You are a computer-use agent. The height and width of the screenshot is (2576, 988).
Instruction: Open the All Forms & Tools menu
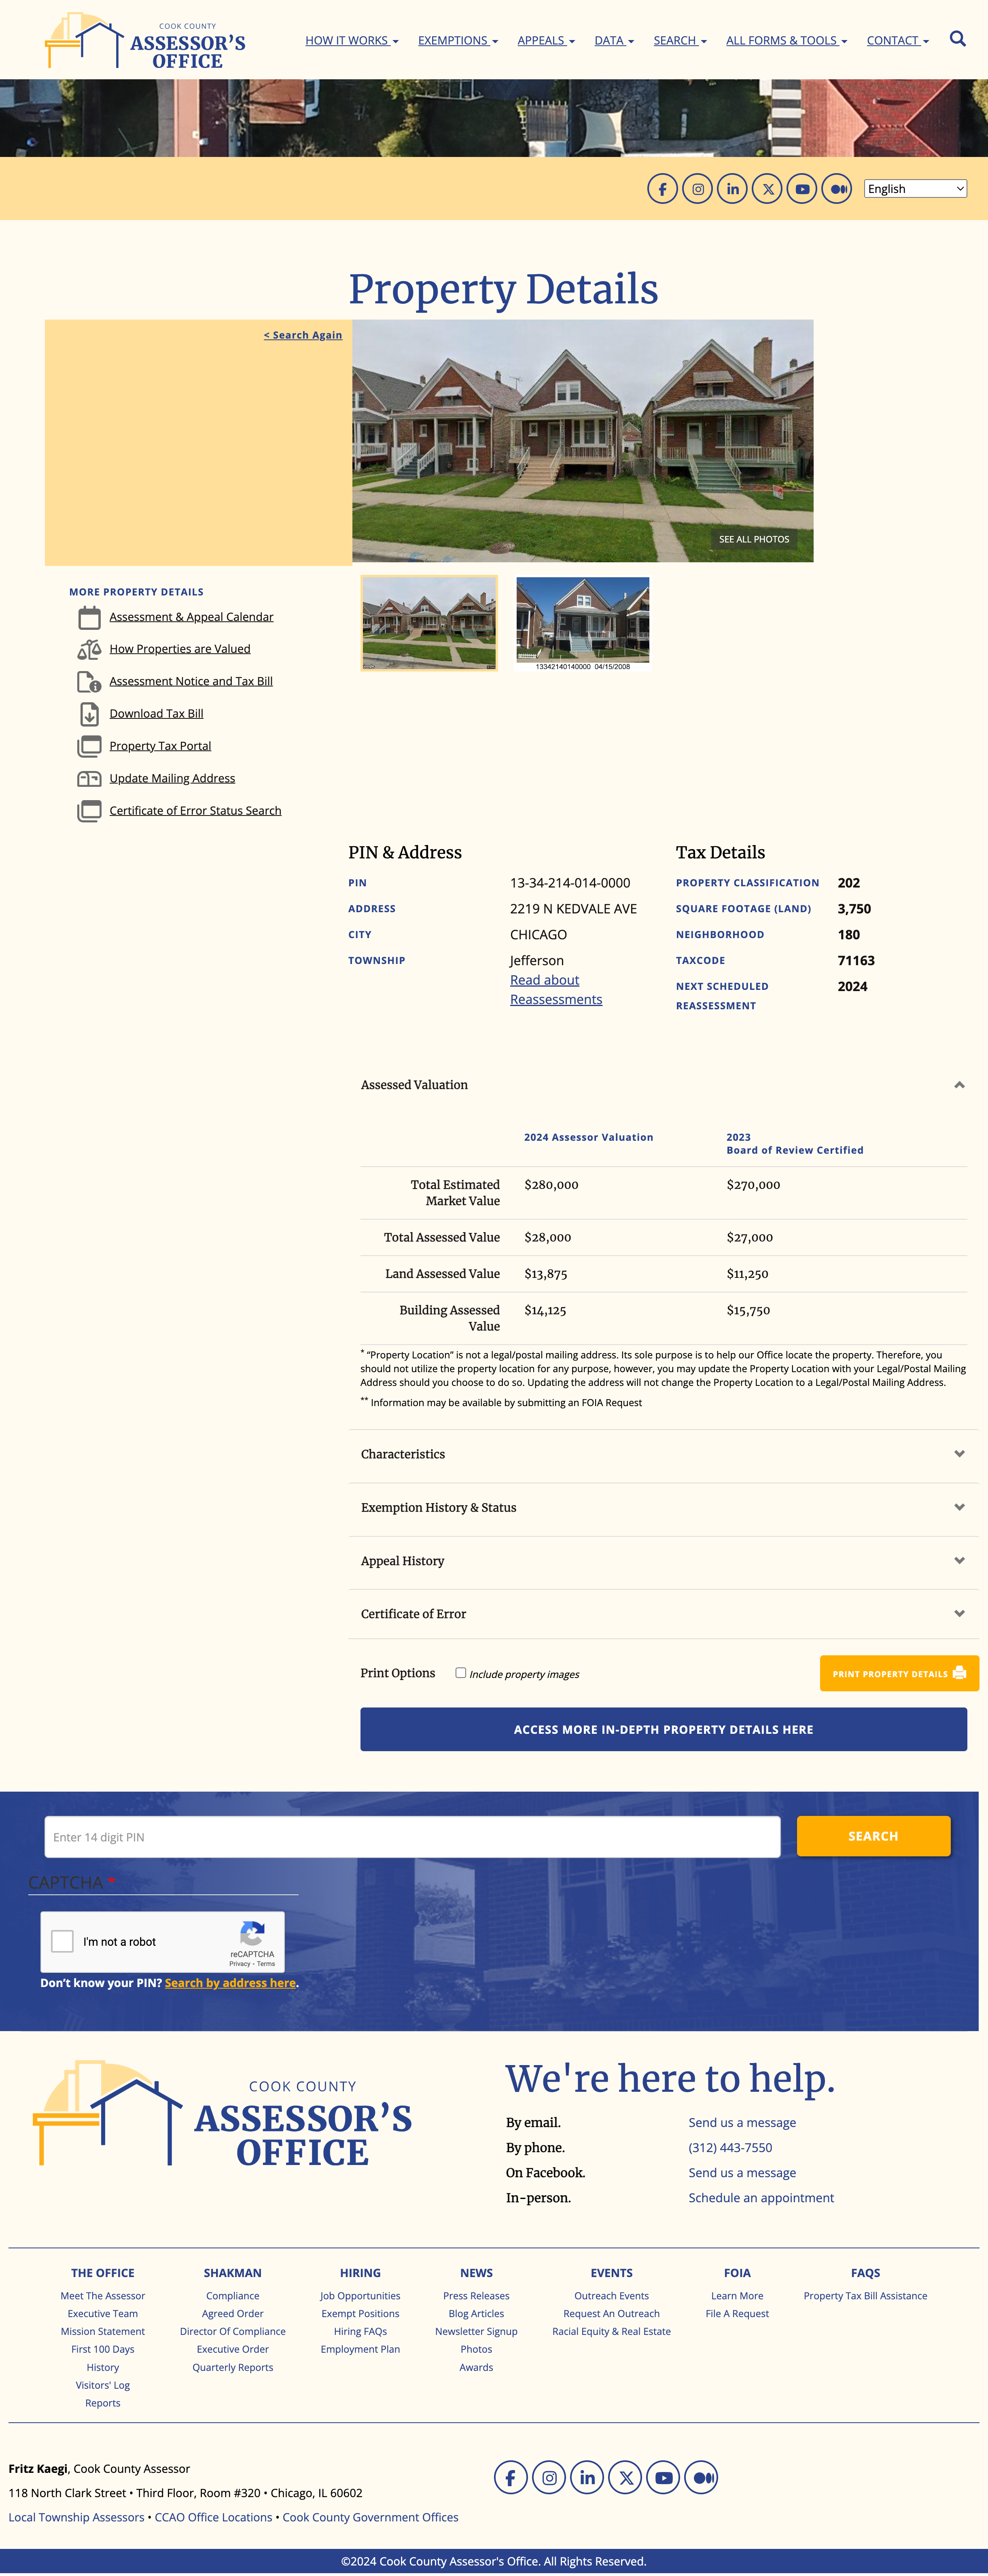(x=786, y=41)
